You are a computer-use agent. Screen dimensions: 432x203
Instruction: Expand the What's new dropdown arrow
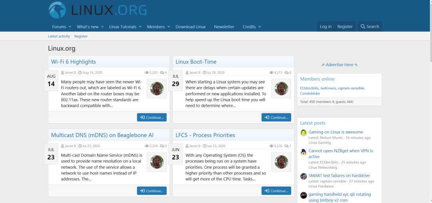pyautogui.click(x=102, y=27)
